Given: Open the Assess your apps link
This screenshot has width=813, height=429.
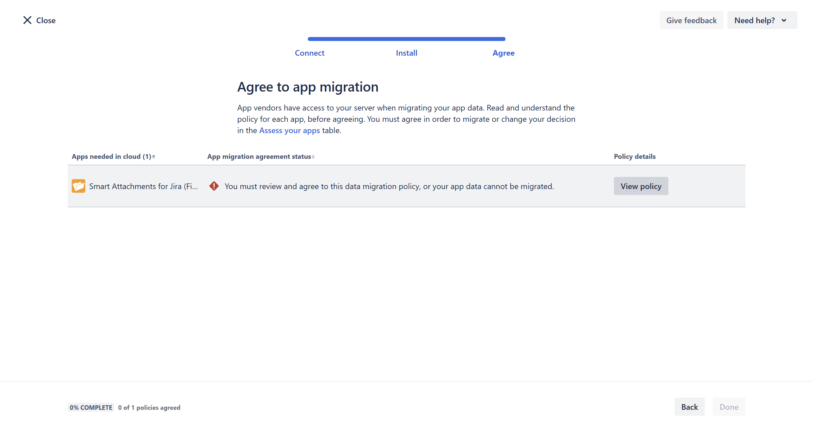Looking at the screenshot, I should point(289,131).
